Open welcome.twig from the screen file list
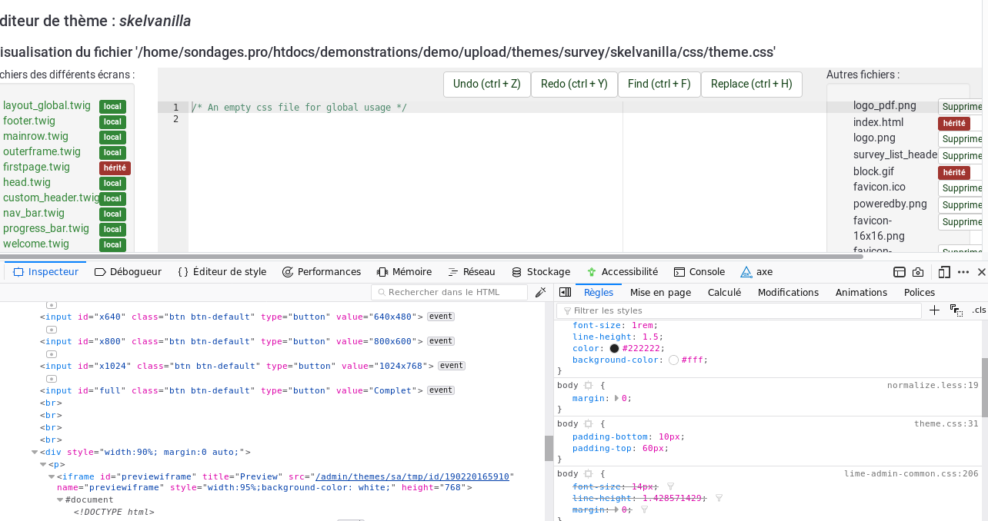988x521 pixels. pyautogui.click(x=36, y=244)
